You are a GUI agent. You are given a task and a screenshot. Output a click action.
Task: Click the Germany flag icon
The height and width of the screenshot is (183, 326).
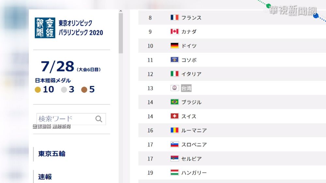point(174,46)
